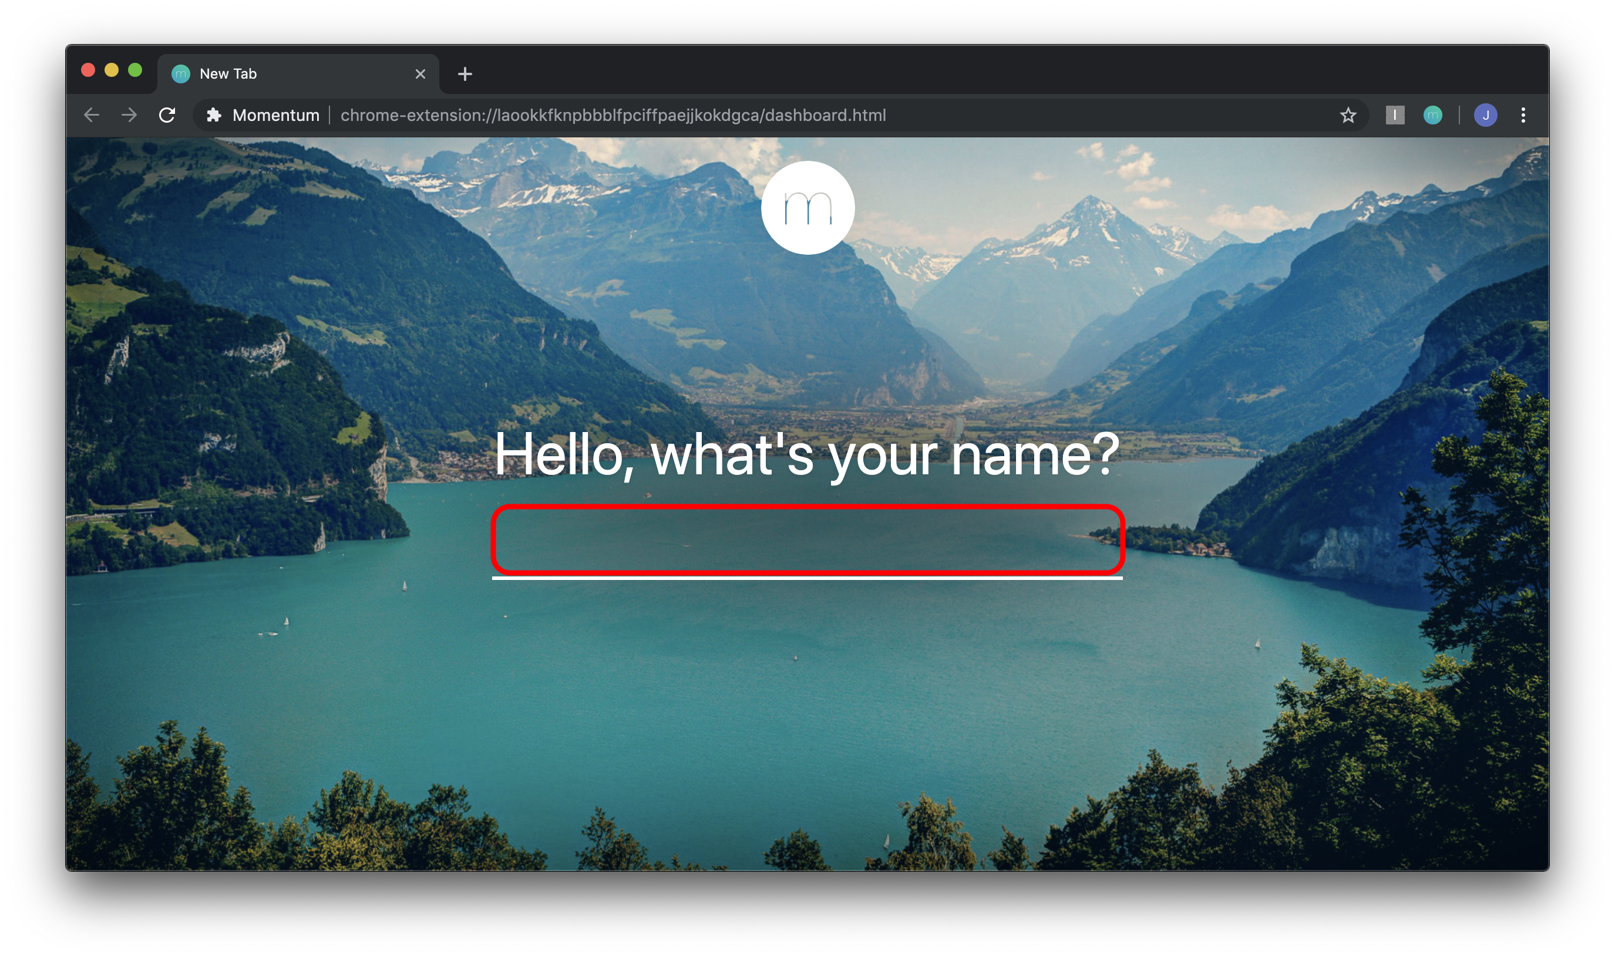Click the chrome-extension URL in address bar
This screenshot has width=1615, height=958.
tap(613, 115)
